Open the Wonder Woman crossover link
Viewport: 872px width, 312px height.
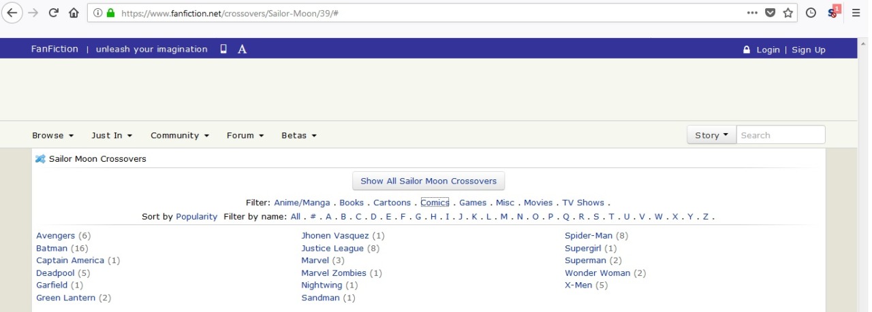click(x=597, y=273)
